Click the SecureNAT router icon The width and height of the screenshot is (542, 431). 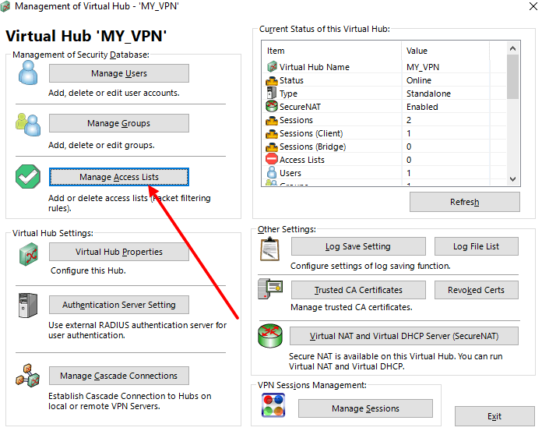[270, 337]
